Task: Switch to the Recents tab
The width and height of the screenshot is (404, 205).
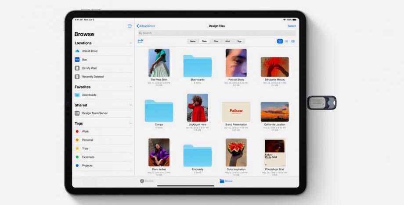Action: pos(147,181)
